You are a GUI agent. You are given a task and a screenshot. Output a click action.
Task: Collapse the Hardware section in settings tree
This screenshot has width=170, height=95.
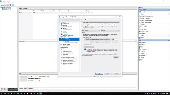60,22
